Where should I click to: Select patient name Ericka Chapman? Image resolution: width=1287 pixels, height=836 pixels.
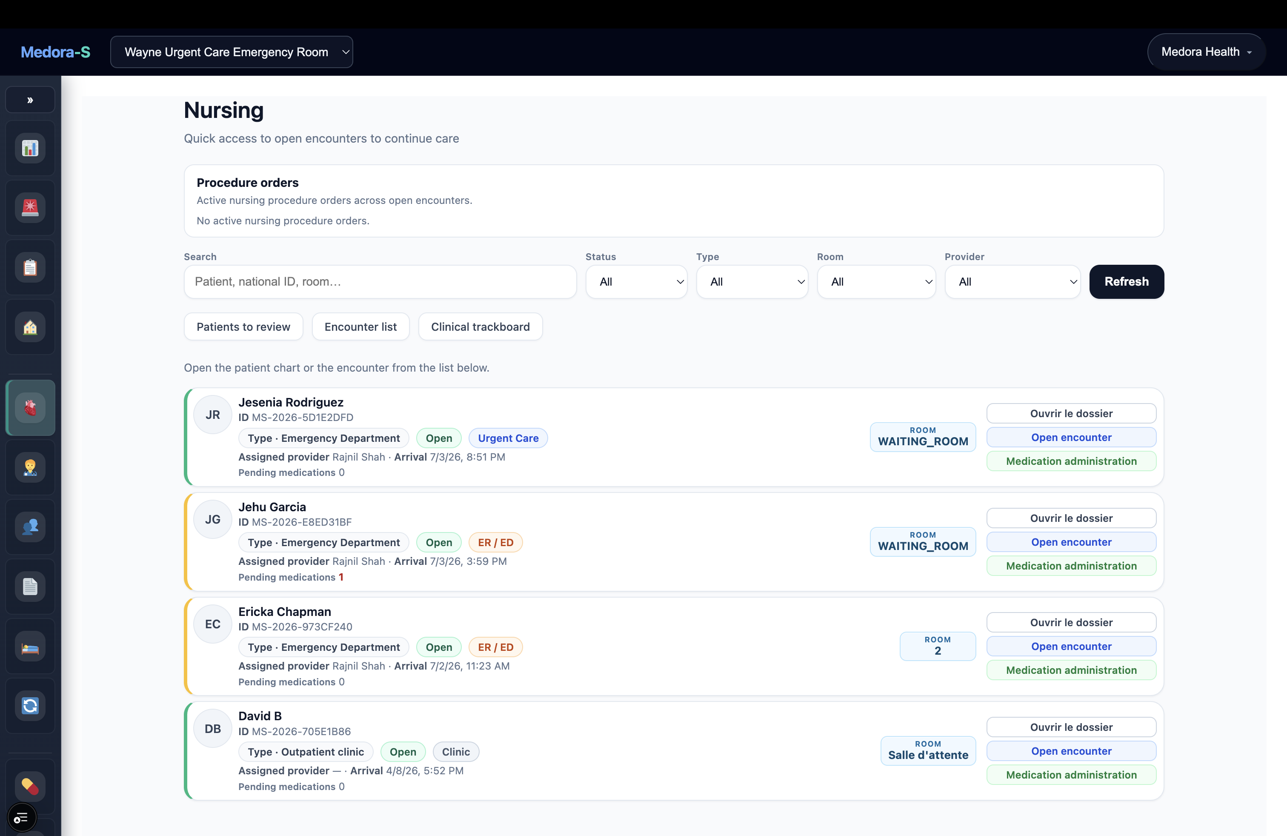(x=284, y=612)
